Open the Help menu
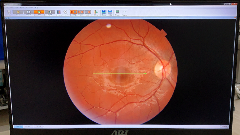Screen dimensions: 240x135 click(37, 7)
